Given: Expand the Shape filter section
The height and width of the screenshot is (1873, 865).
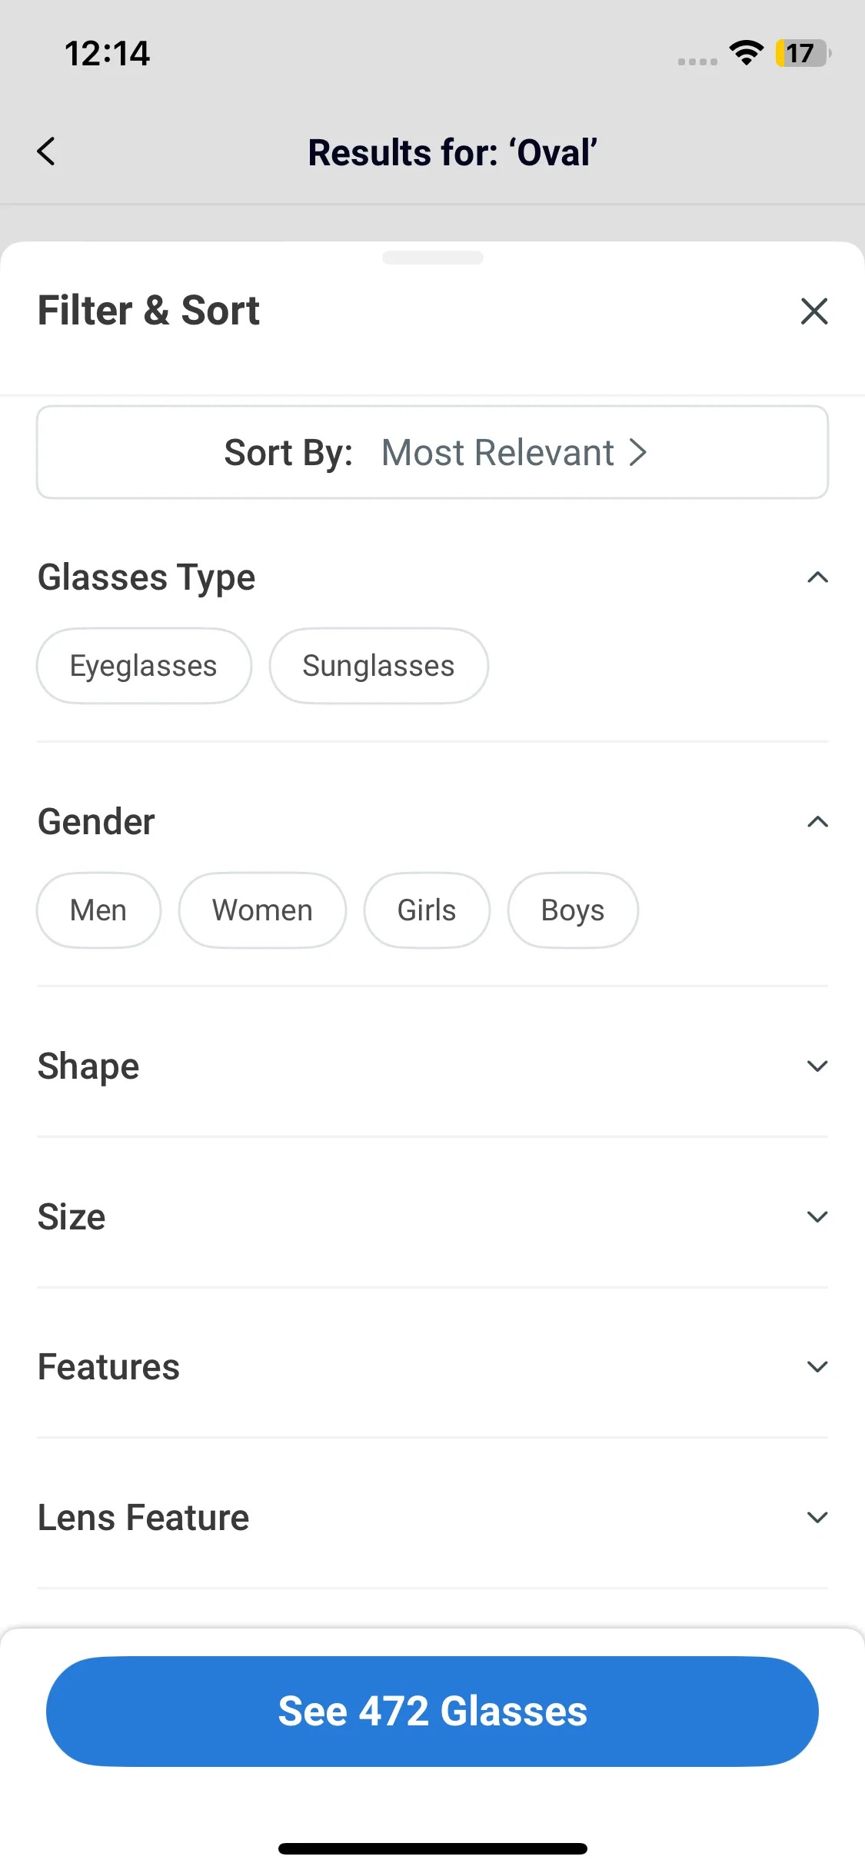Looking at the screenshot, I should click(x=817, y=1066).
